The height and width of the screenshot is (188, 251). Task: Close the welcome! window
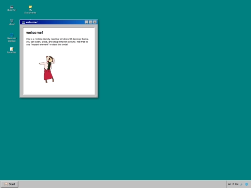95,22
